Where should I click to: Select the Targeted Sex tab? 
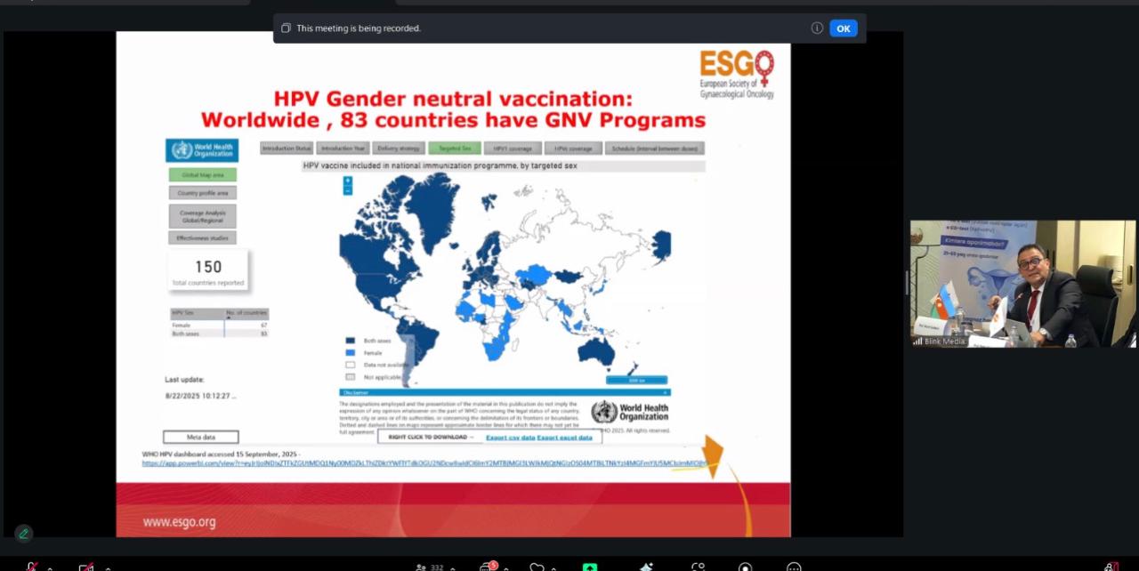[454, 149]
